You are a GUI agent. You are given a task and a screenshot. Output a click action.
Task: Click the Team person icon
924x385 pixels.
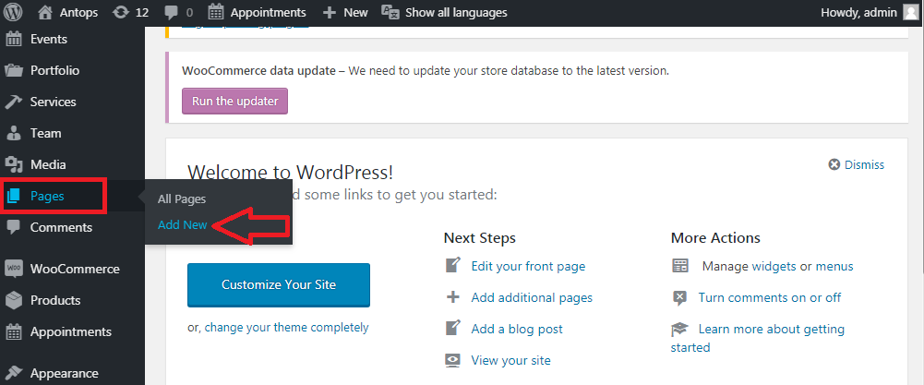[14, 133]
